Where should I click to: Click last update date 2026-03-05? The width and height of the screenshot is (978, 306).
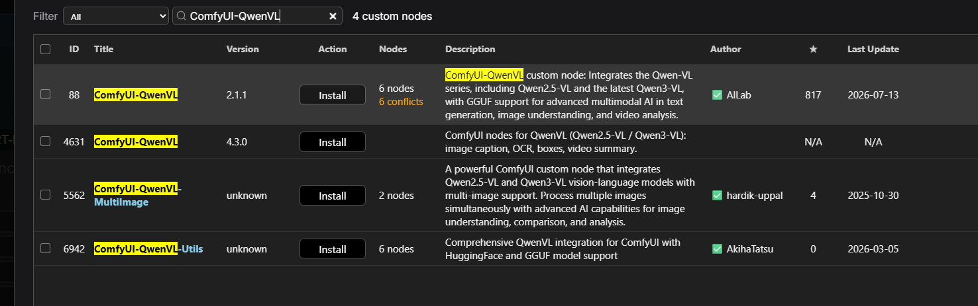873,249
